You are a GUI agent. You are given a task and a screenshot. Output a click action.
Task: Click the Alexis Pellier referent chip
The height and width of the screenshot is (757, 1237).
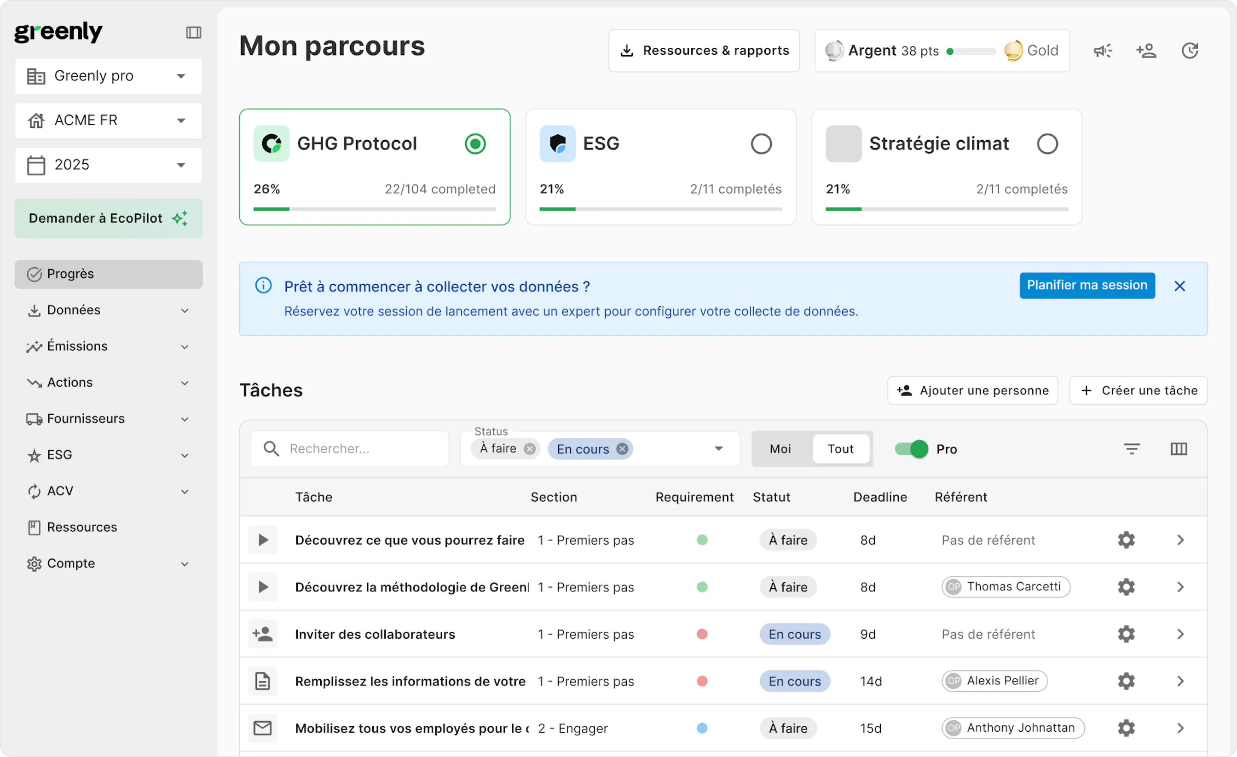994,681
